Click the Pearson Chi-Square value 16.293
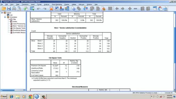The height and width of the screenshot is (99, 176). pos(55,66)
